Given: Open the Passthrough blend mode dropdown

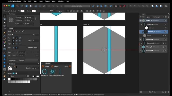Looking at the screenshot, I should pyautogui.click(x=158, y=17).
